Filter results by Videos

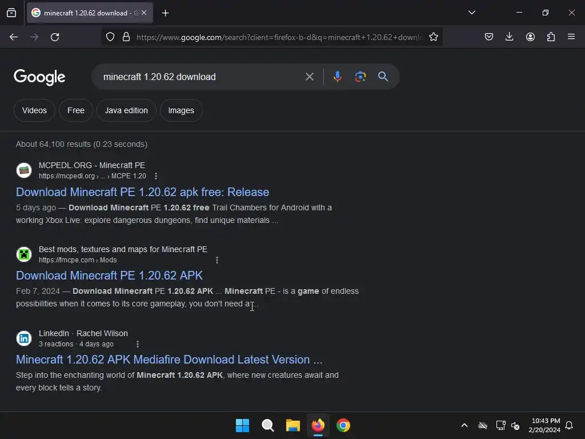click(x=34, y=110)
